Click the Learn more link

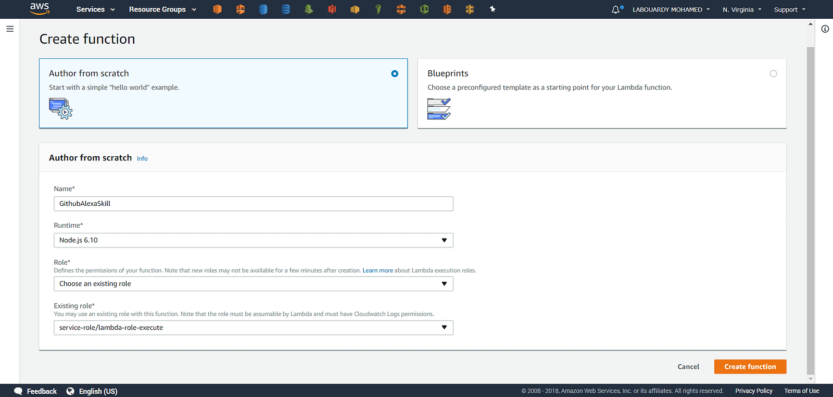377,270
